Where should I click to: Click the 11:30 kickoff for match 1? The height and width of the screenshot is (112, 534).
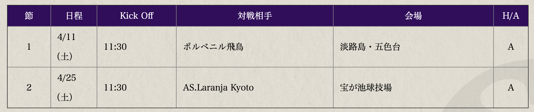115,47
